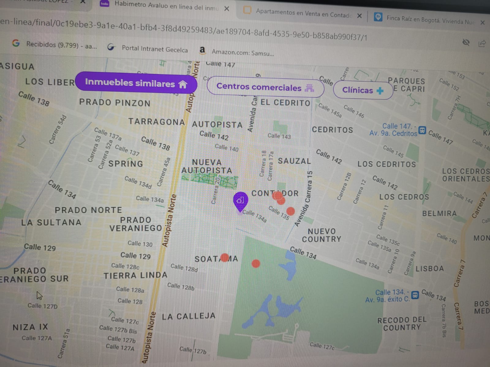Click the Calle 134 - Av. 9a. éxito station icon
This screenshot has width=490, height=367.
(415, 295)
